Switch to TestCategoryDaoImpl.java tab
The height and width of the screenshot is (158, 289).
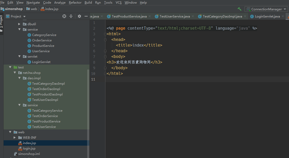tap(222, 16)
